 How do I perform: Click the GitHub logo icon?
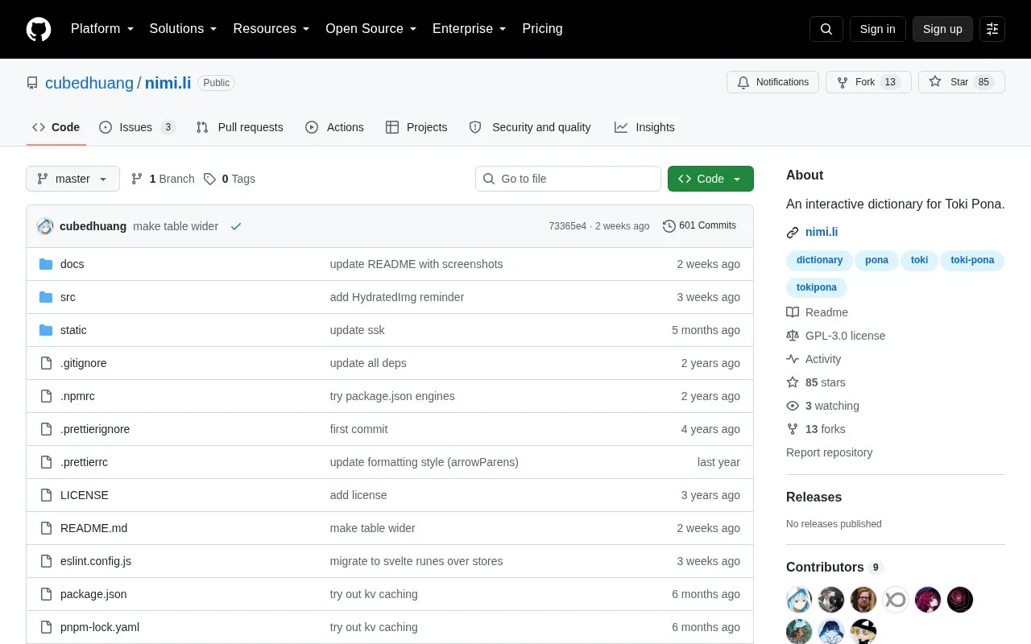click(x=39, y=29)
